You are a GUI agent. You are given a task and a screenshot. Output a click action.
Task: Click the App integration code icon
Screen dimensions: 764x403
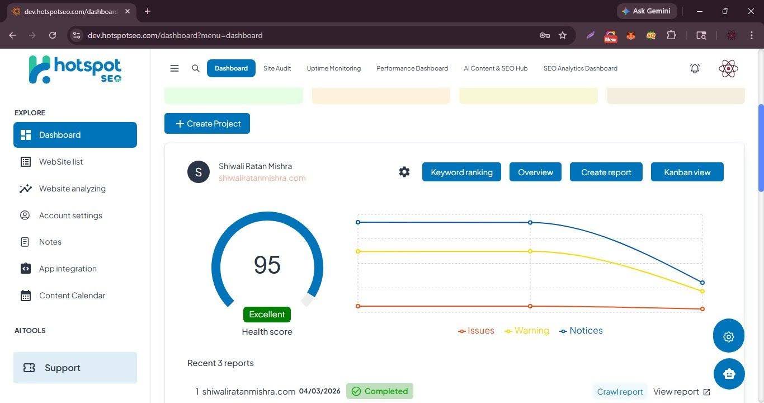tap(25, 269)
